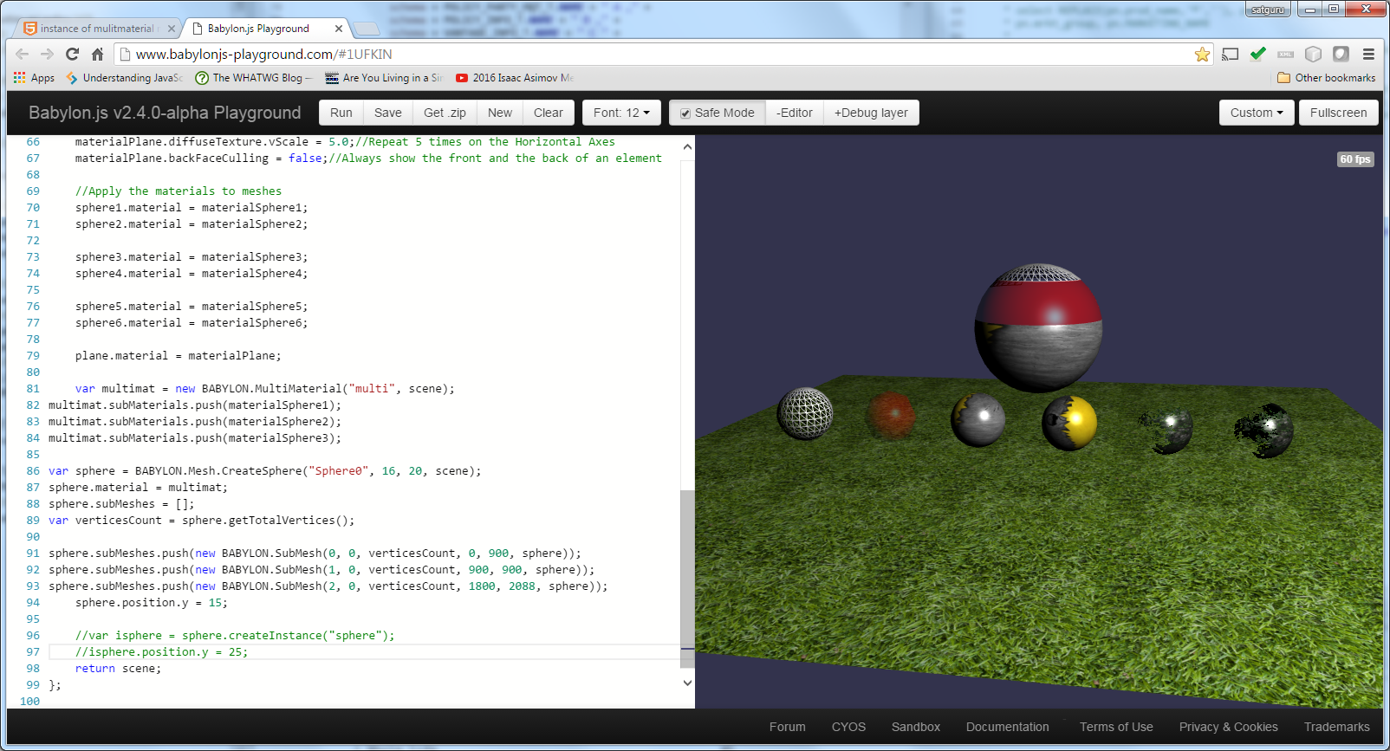The image size is (1390, 751).
Task: Hide the code with -Editor button
Action: tap(795, 113)
